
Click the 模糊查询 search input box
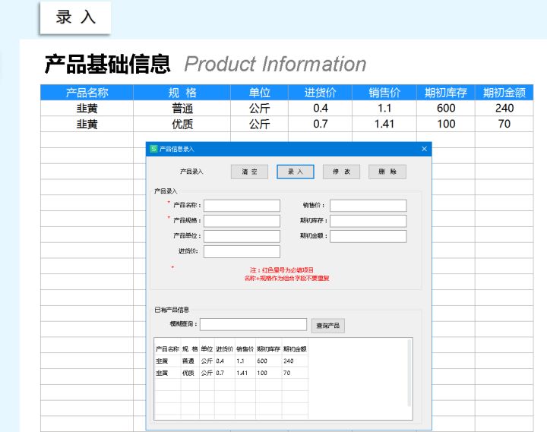(253, 324)
